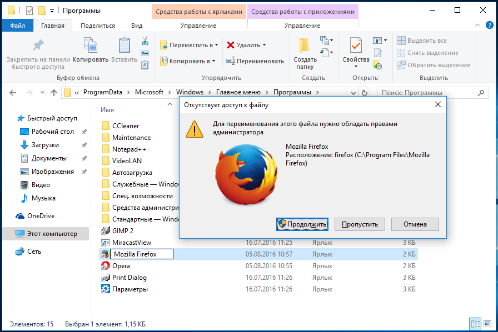Select the Notepad++ folder

[124, 149]
